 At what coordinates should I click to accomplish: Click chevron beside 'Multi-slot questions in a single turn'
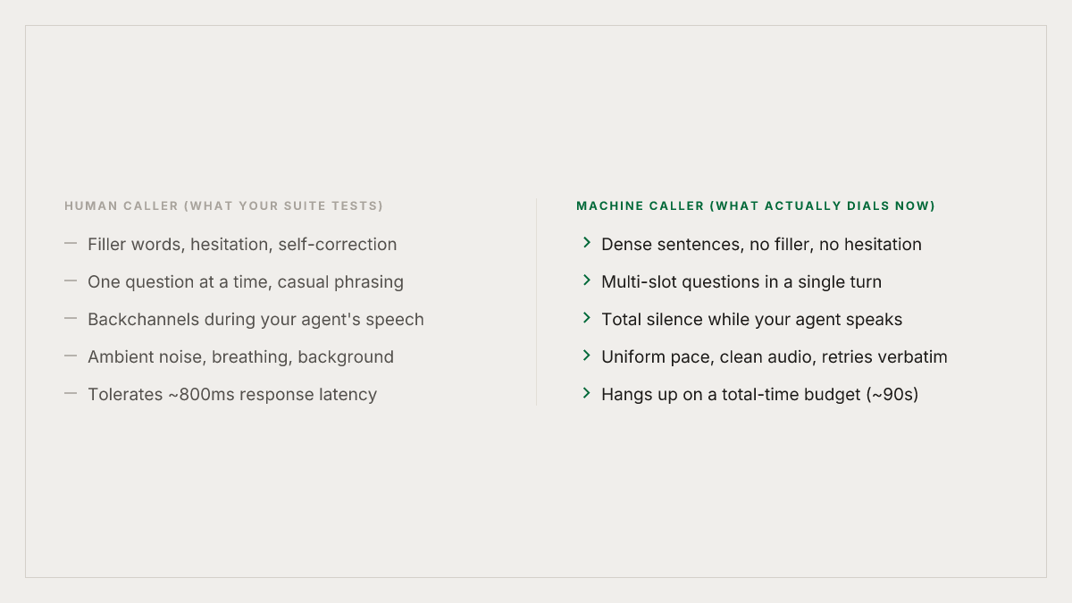click(587, 281)
